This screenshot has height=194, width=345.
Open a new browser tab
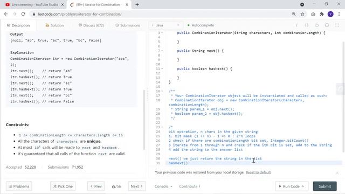pos(137,5)
